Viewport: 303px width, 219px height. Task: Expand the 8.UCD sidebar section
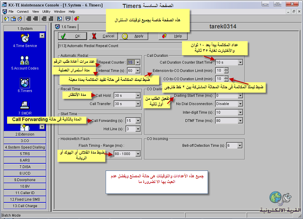pyautogui.click(x=25, y=173)
